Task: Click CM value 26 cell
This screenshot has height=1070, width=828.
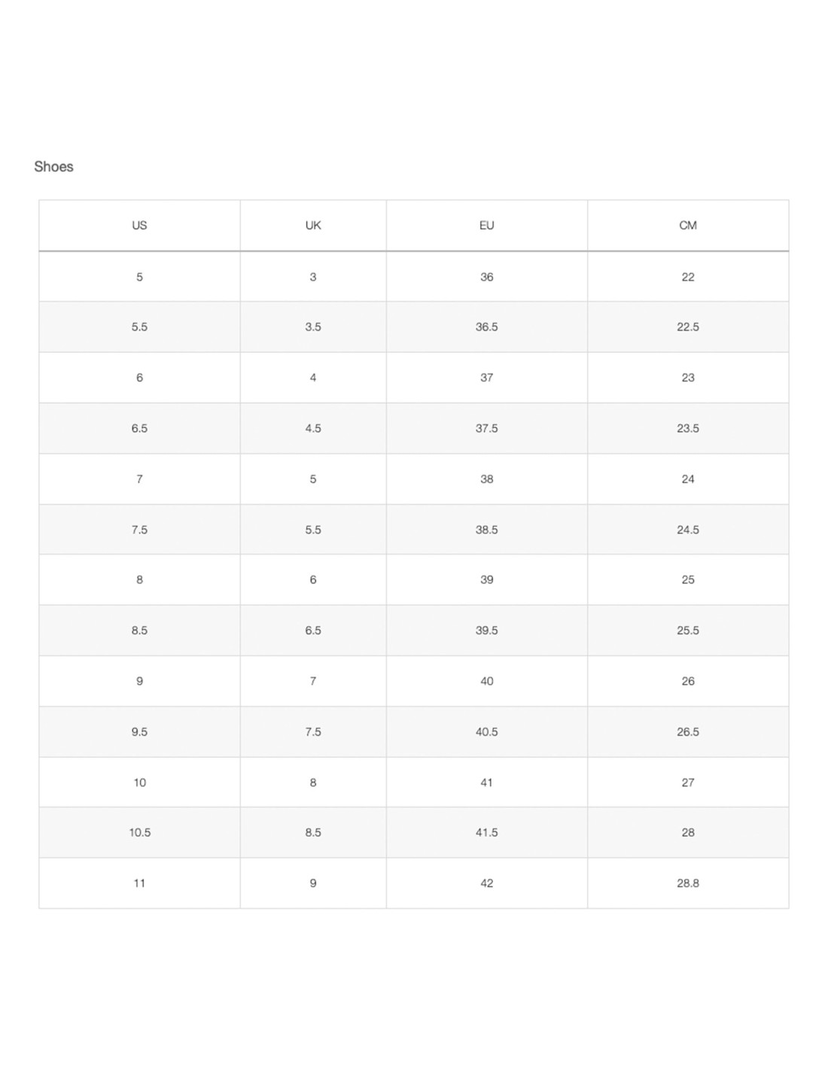Action: click(688, 681)
